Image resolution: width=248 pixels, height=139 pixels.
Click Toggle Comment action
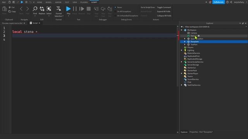coord(164,7)
